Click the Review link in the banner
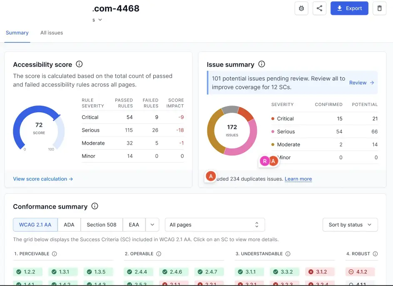This screenshot has width=393, height=286. pyautogui.click(x=361, y=83)
